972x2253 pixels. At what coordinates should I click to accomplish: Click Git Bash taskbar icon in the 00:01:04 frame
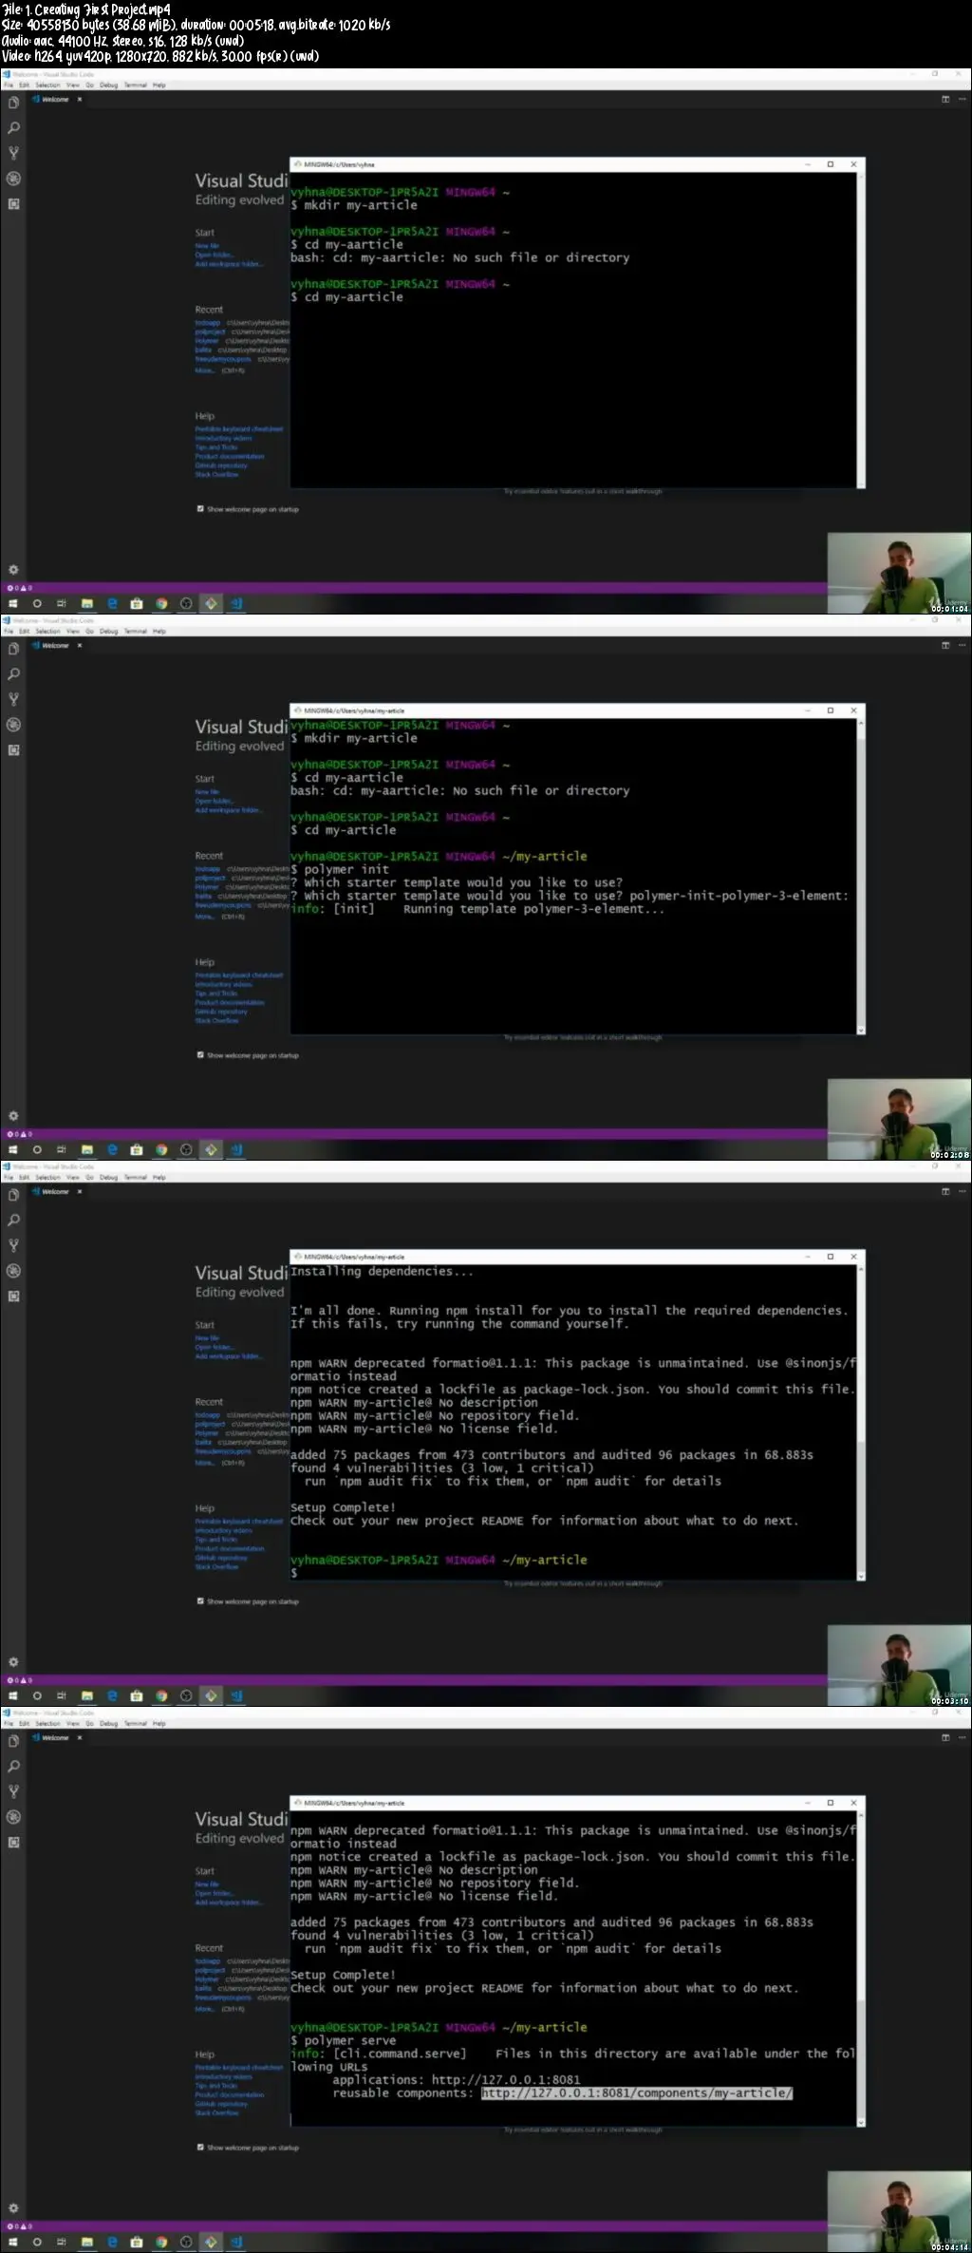pos(211,603)
